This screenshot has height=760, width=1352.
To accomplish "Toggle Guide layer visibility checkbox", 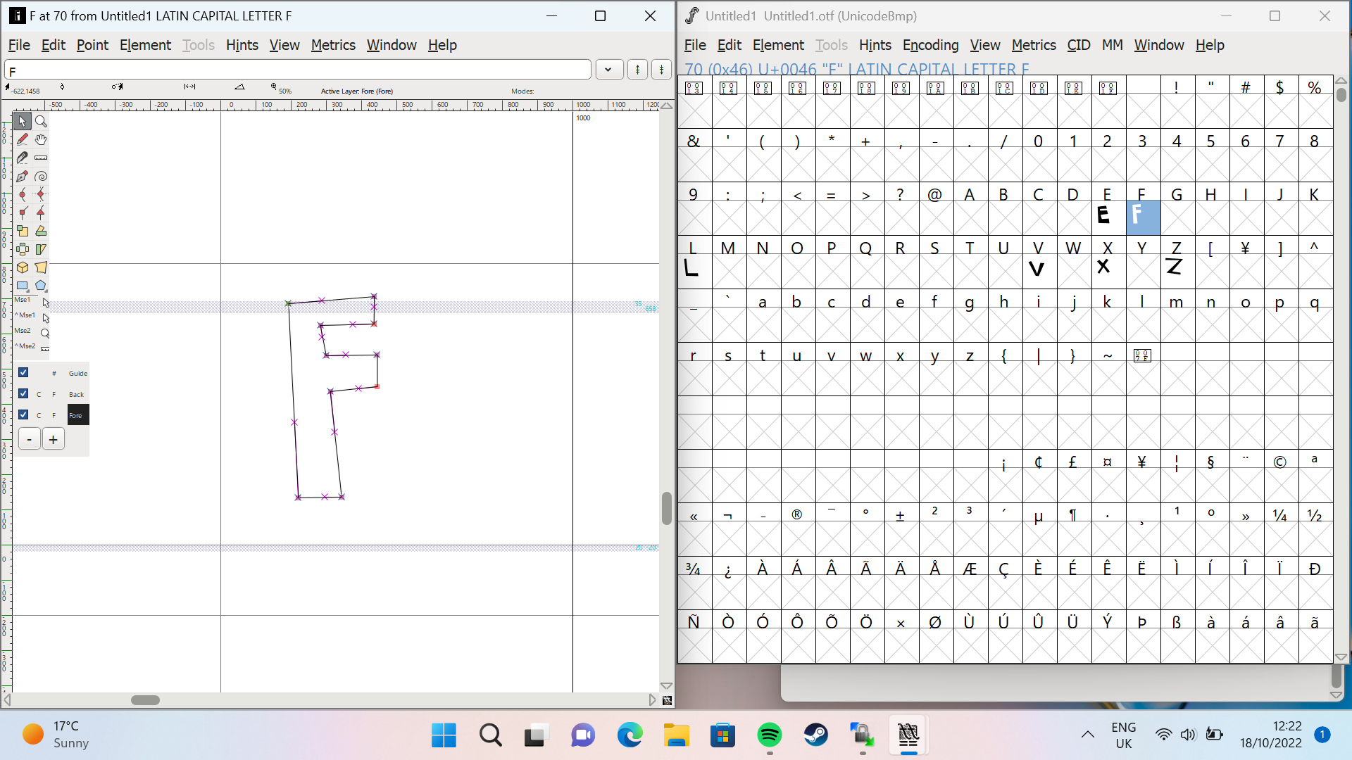I will [x=23, y=372].
